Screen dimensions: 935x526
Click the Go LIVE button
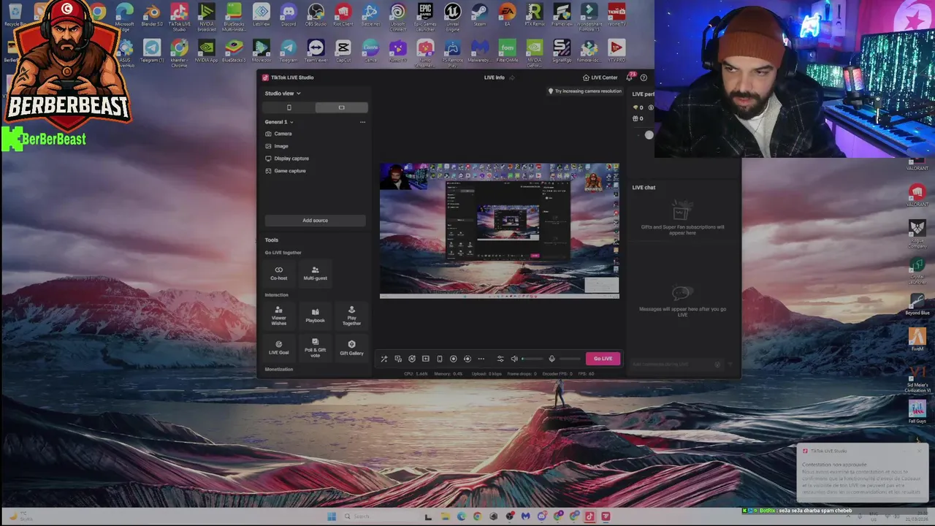coord(603,359)
